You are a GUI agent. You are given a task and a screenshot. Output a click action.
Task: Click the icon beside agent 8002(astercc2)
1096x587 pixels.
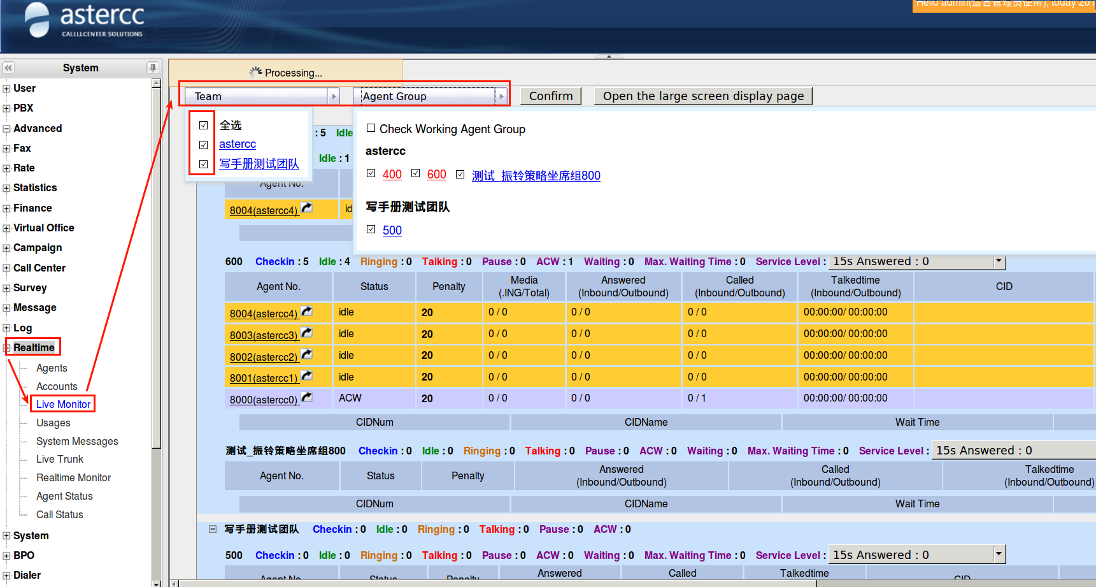(306, 355)
